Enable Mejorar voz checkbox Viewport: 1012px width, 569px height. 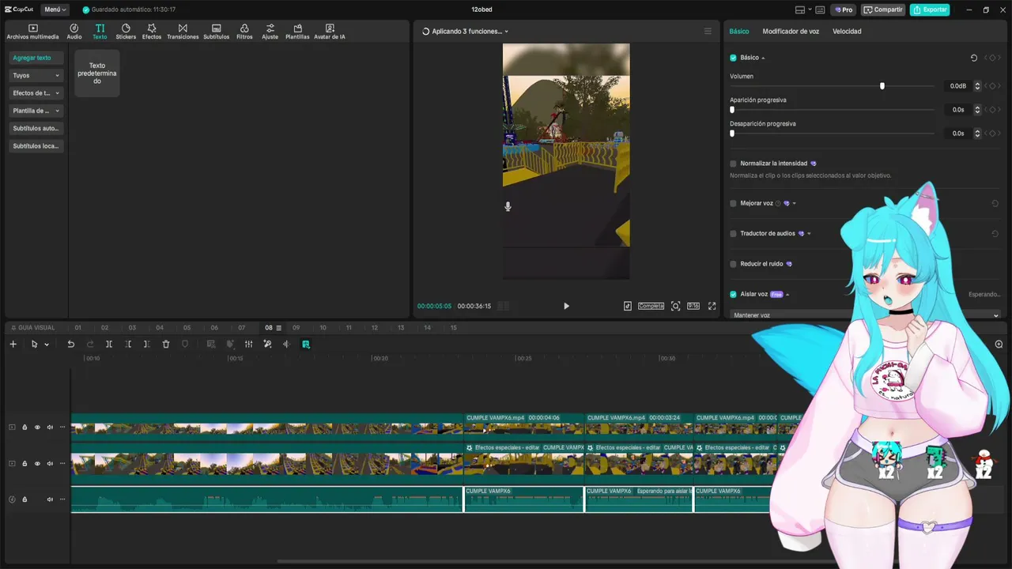[733, 203]
